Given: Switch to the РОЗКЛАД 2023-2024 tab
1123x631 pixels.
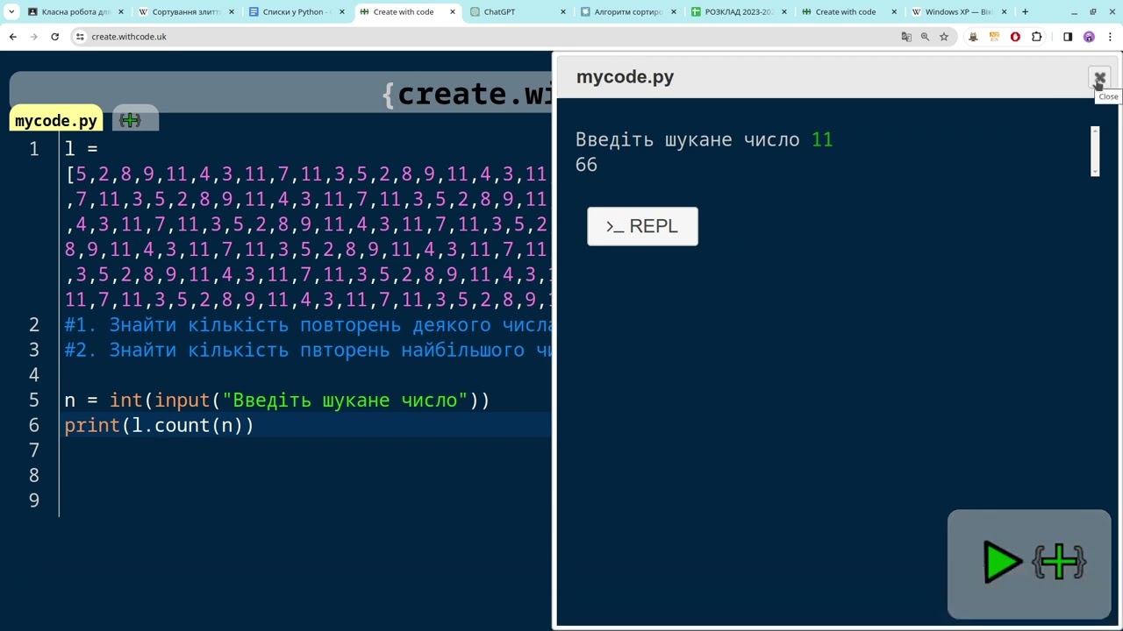Looking at the screenshot, I should coord(738,12).
